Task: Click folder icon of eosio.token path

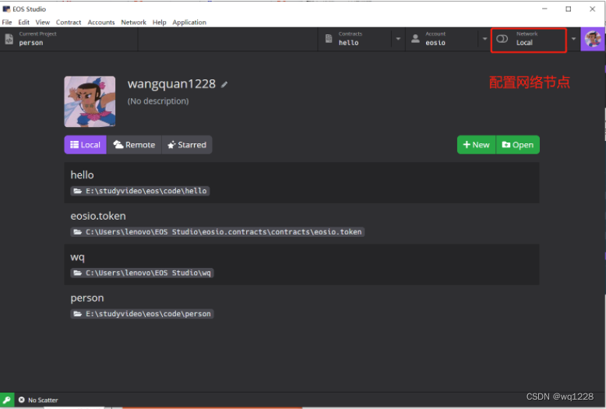Action: pos(78,232)
